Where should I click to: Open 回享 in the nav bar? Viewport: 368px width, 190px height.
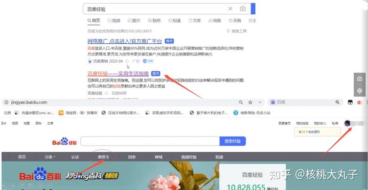coord(132,157)
